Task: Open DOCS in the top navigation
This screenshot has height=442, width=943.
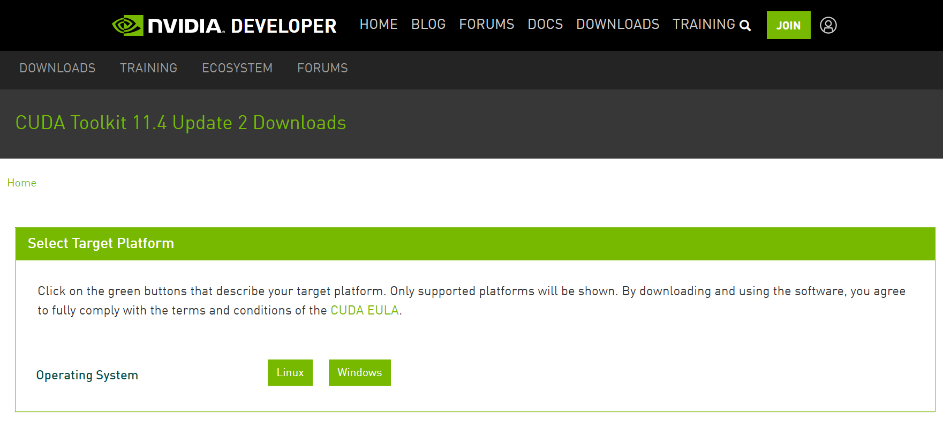Action: (545, 24)
